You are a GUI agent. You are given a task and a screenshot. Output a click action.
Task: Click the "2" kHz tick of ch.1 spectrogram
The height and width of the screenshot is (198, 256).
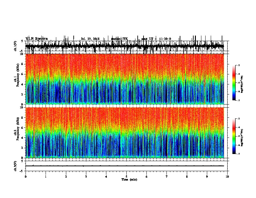click(23, 94)
